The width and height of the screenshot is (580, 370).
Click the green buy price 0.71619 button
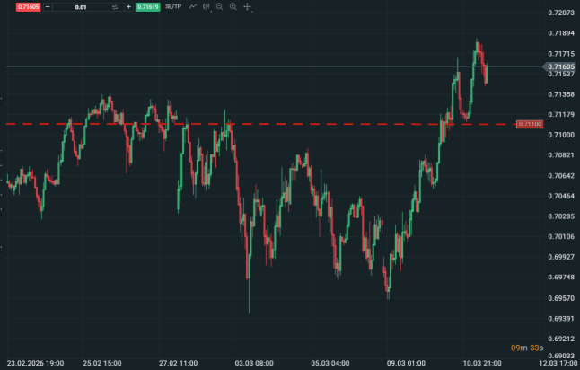point(147,6)
